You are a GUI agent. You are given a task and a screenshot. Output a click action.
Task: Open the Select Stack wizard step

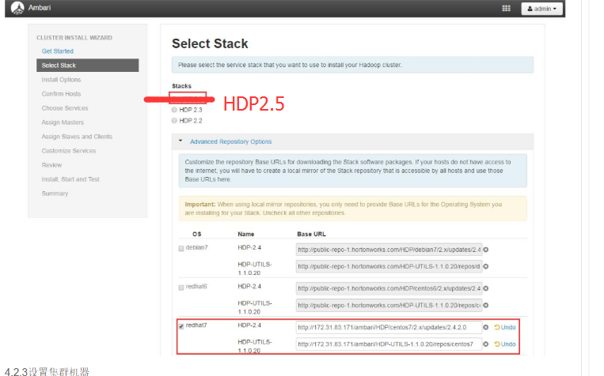click(59, 66)
